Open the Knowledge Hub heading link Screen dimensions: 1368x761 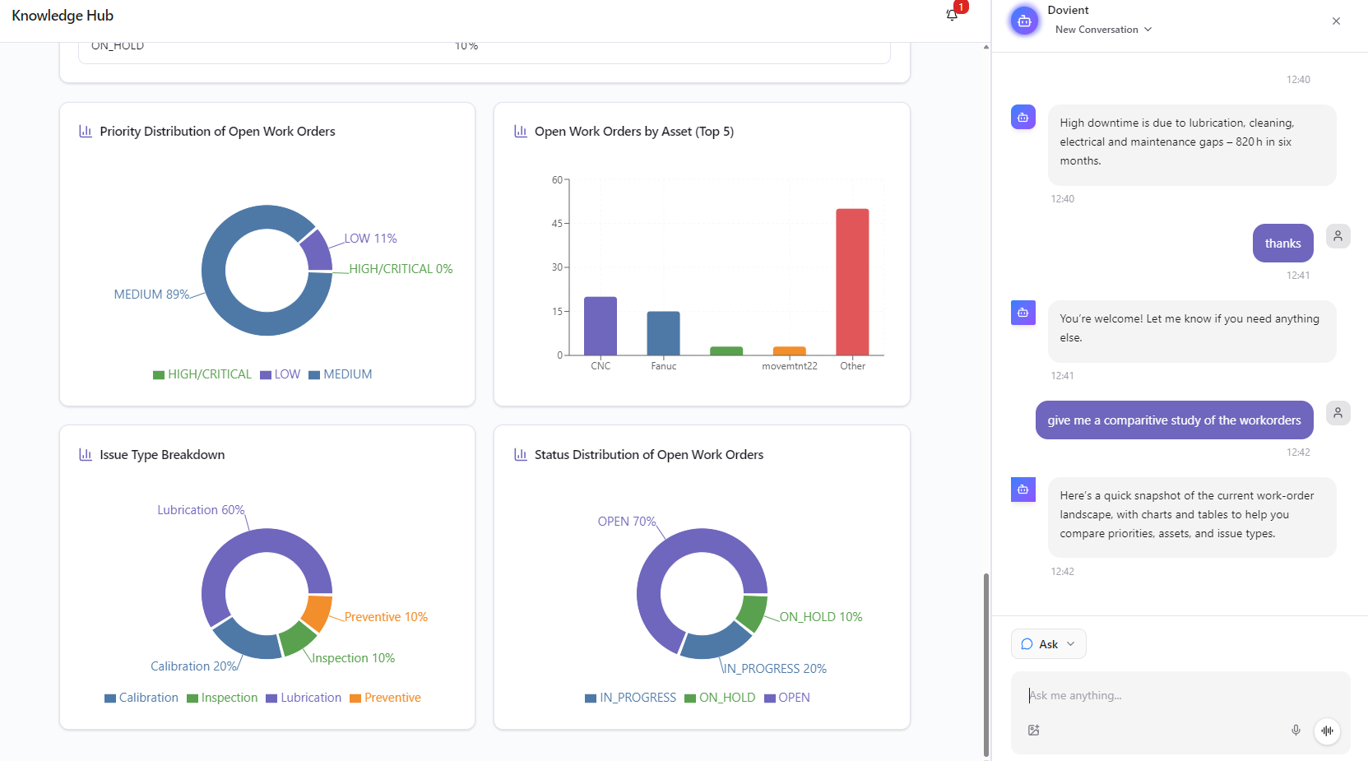pos(63,15)
